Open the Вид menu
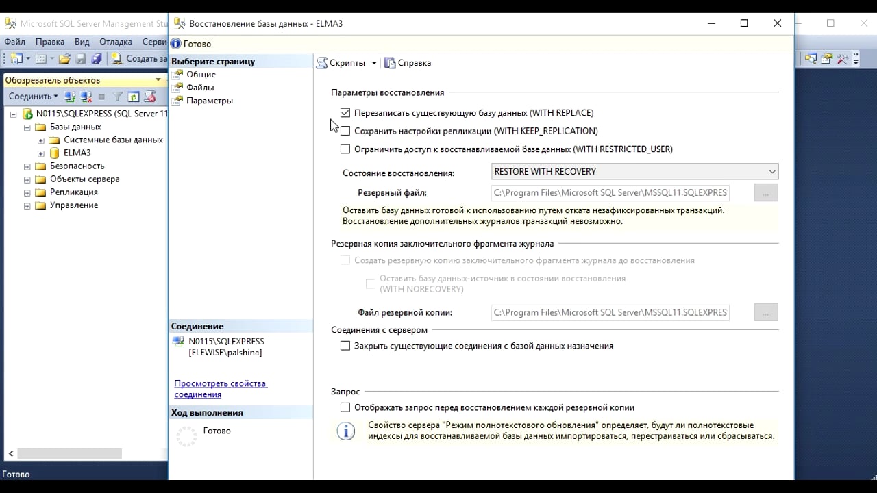Viewport: 877px width, 493px height. (x=82, y=42)
